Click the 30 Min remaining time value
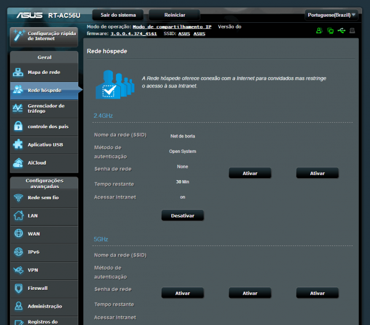Screen dimensions: 370x325 183,182
